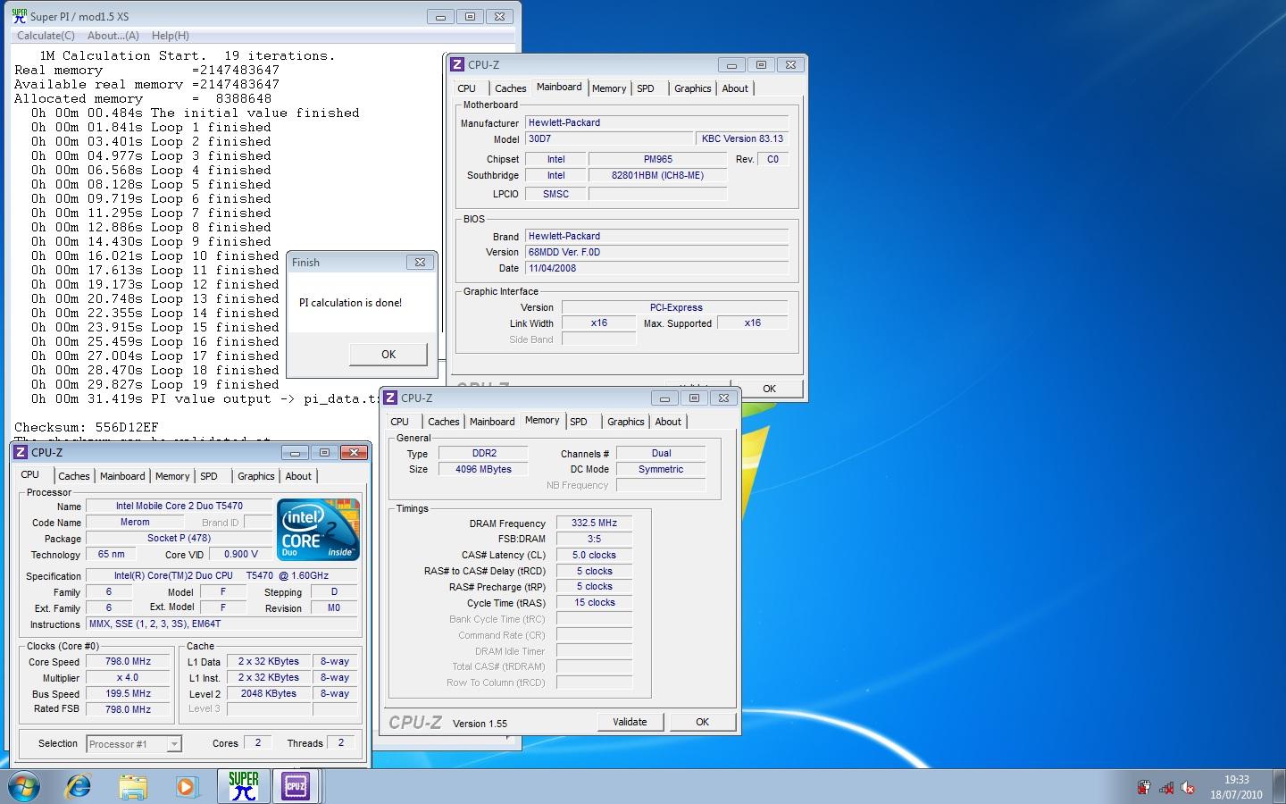
Task: Click the CPU-Z Mainboard window title icon
Action: tap(457, 64)
